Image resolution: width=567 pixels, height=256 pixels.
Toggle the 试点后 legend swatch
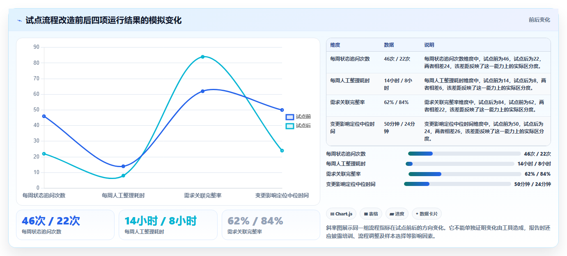click(290, 126)
